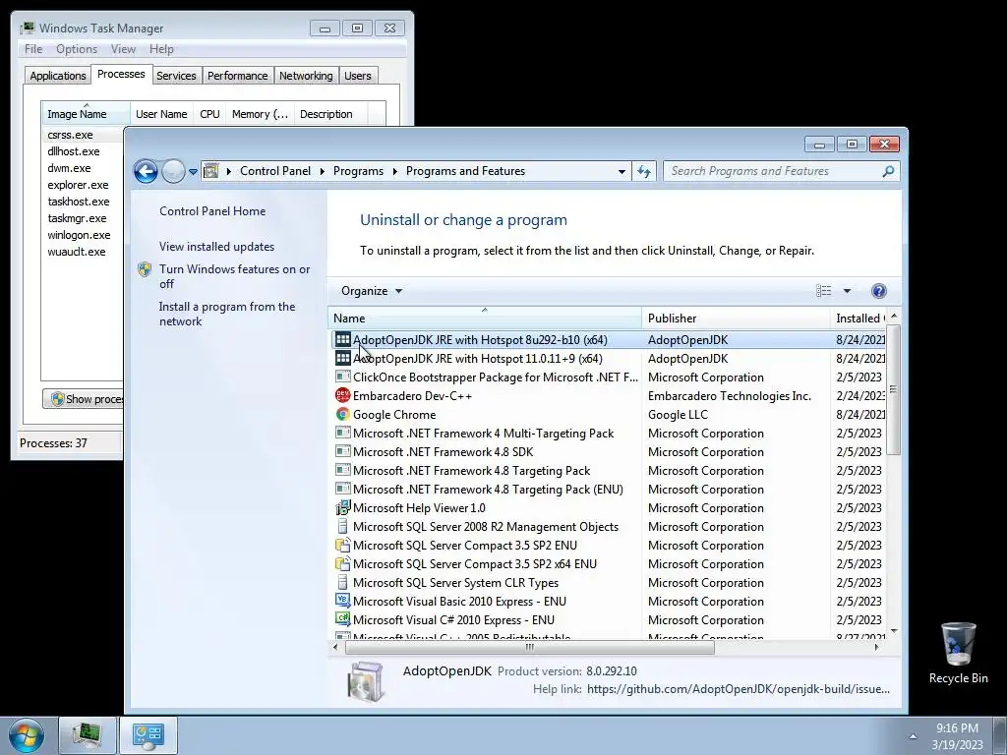This screenshot has height=755, width=1007.
Task: Show hidden system tray icons arrow
Action: coord(913,736)
